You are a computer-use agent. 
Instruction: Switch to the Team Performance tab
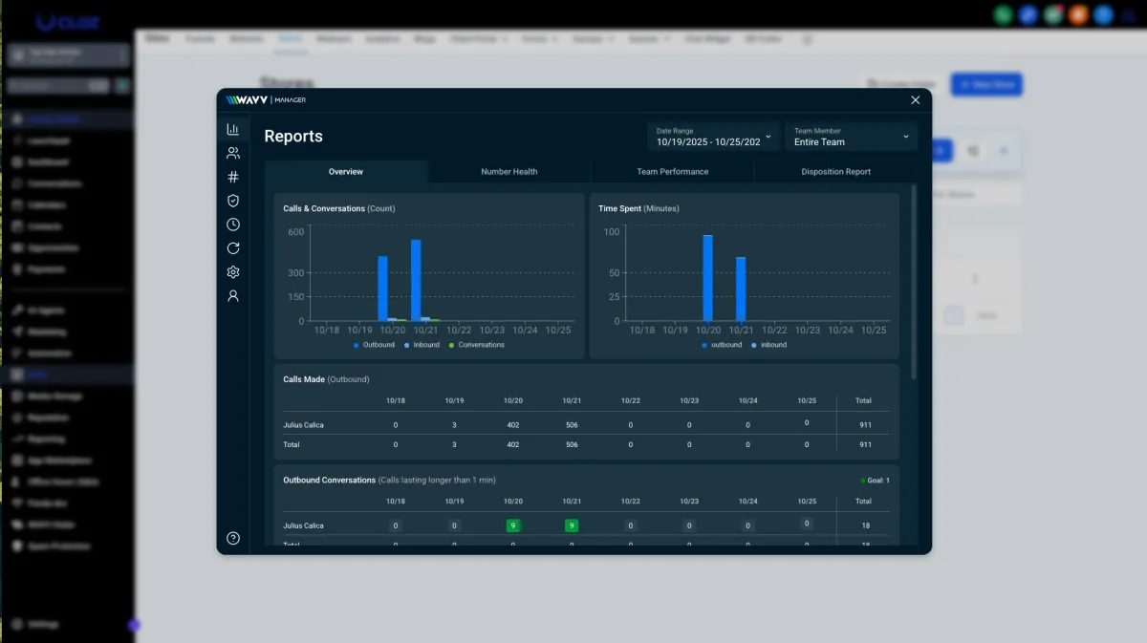tap(672, 172)
